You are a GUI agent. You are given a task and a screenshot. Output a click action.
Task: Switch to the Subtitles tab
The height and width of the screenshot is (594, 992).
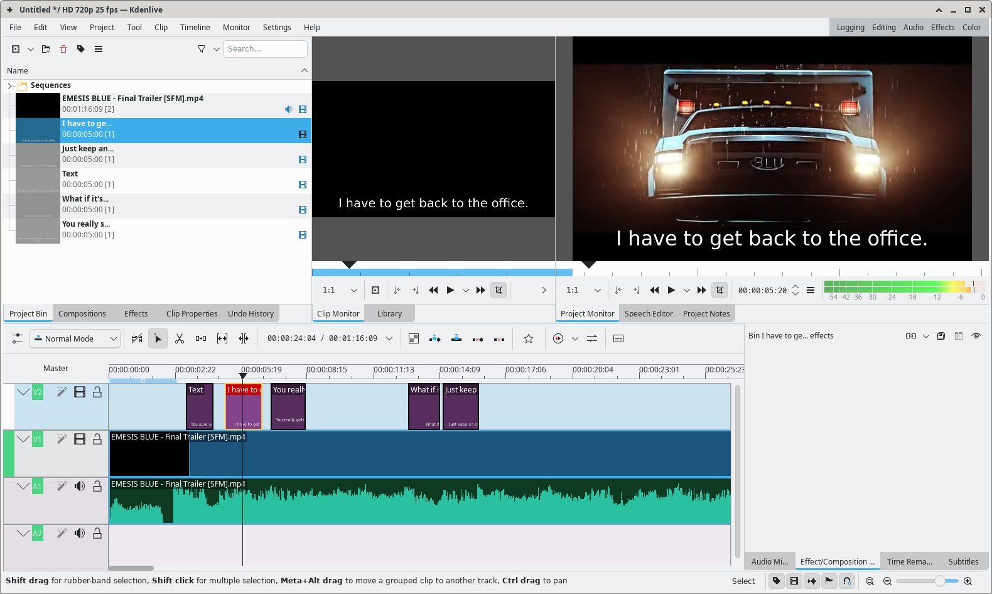(964, 561)
